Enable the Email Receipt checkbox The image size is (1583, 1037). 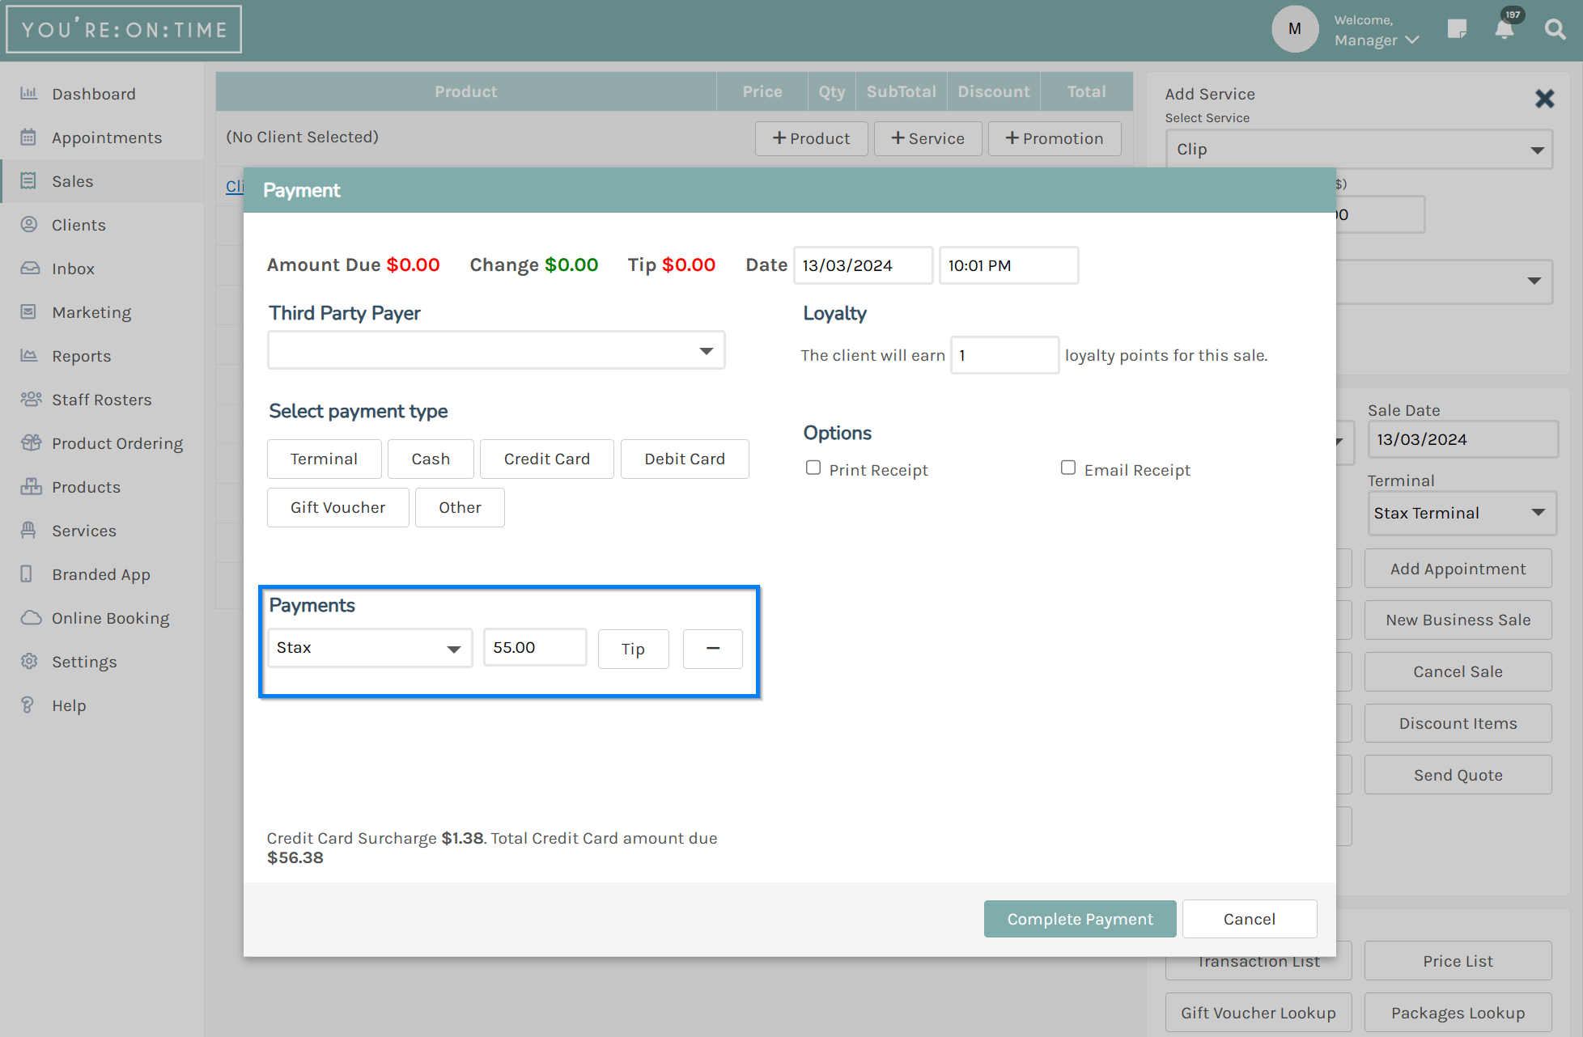[1068, 468]
